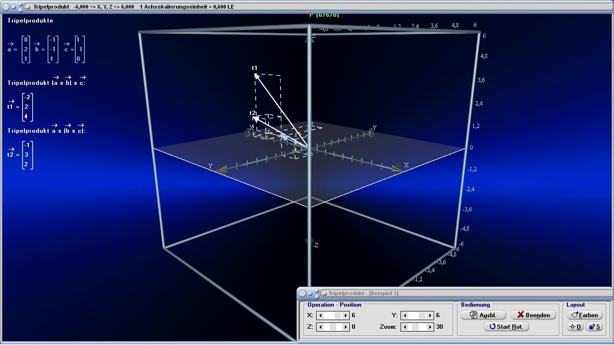Decrease Z position with left arrow
Screen dimensions: 614x345
(x=320, y=327)
